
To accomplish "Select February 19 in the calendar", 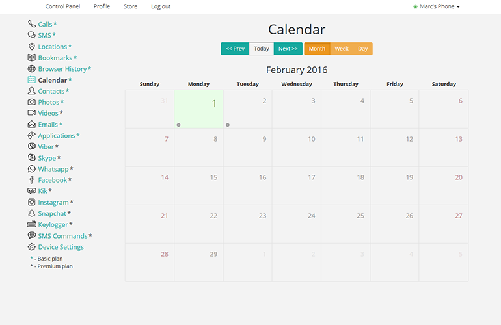I will (x=394, y=186).
